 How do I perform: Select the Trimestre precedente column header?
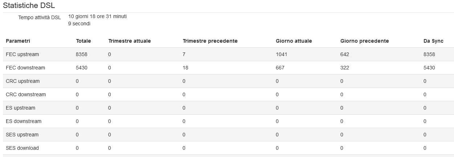[x=210, y=41]
